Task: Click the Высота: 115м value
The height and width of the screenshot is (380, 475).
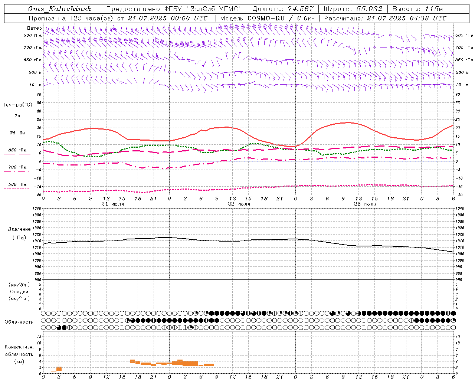Action: [417, 9]
